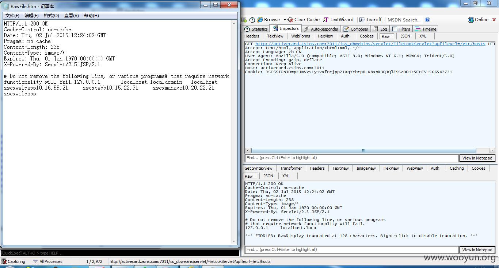Click Notepad vertical scrollbar up arrow
The height and width of the screenshot is (268, 499).
click(234, 23)
